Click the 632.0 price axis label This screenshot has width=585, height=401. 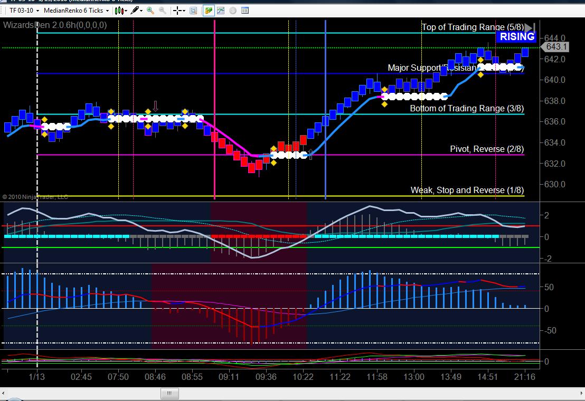point(555,163)
